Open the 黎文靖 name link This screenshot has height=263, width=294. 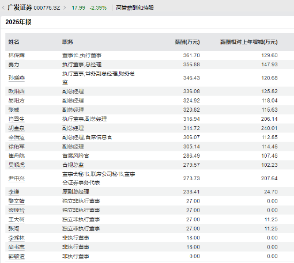[17, 201]
